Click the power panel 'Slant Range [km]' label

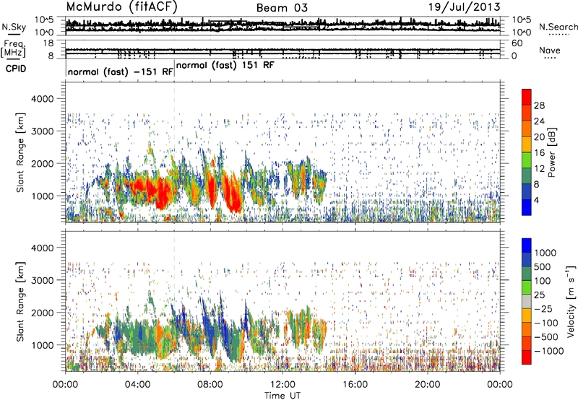tap(20, 152)
